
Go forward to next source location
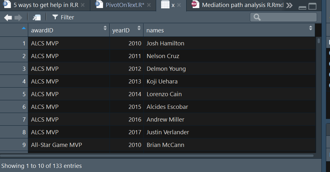(18, 17)
